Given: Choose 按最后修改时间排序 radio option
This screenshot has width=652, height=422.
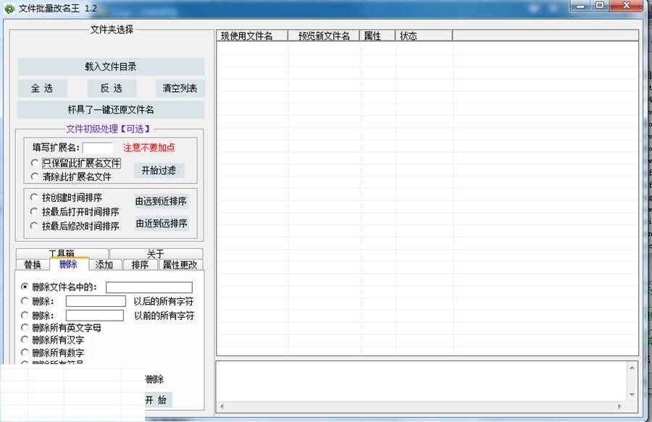Looking at the screenshot, I should pos(34,226).
